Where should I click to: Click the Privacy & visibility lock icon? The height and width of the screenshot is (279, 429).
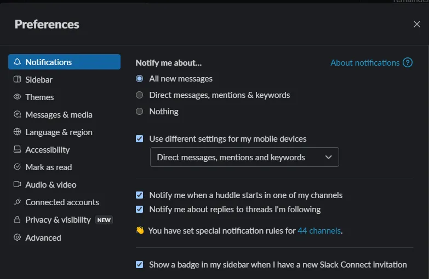[x=18, y=220]
